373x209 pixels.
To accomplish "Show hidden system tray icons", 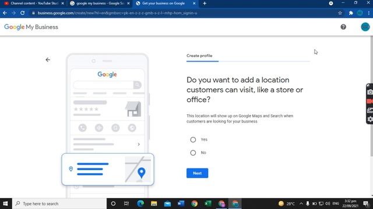I will tap(301, 204).
